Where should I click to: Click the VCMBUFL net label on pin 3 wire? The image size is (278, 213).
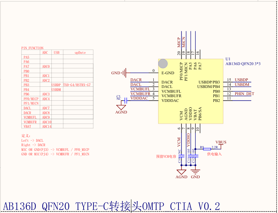pyautogui.click(x=140, y=89)
